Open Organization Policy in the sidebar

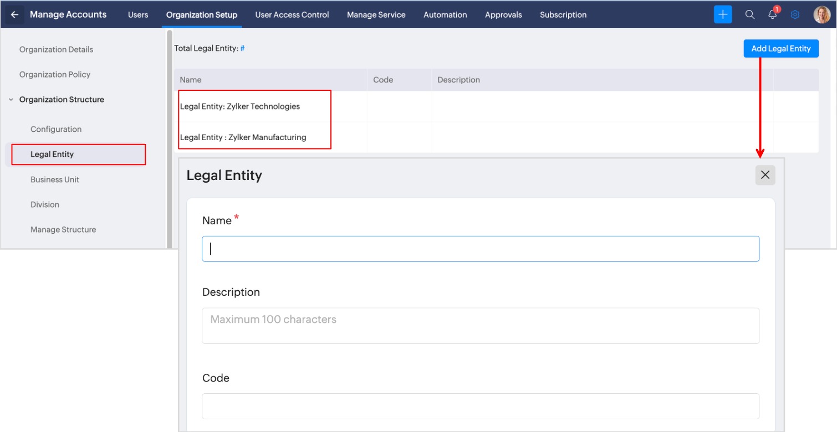(55, 74)
